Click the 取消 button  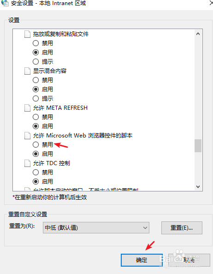189,260
